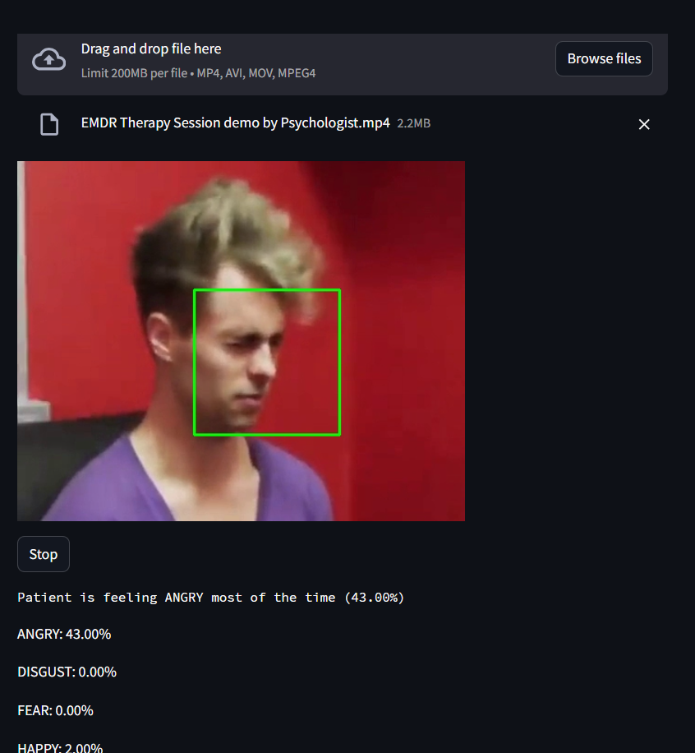Screen dimensions: 695x753
Task: Open the Browse files dialog
Action: (604, 58)
